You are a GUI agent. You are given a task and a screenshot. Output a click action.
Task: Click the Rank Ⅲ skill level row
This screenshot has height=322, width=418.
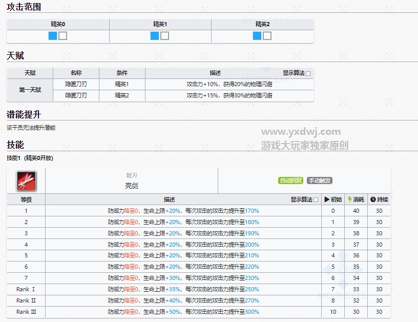pyautogui.click(x=26, y=312)
